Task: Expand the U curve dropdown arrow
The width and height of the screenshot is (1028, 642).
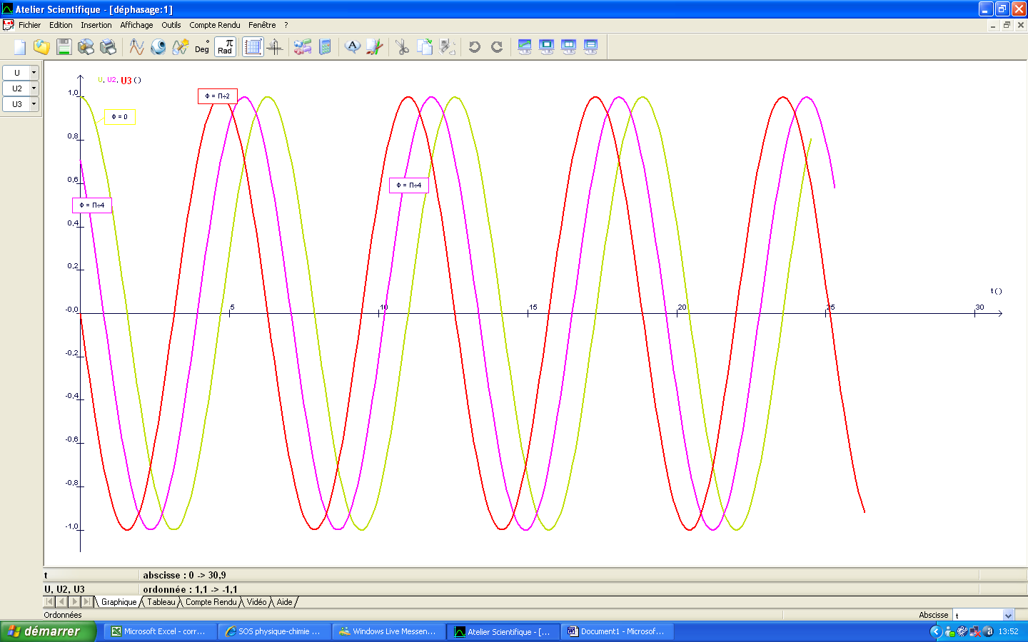Action: pyautogui.click(x=34, y=73)
